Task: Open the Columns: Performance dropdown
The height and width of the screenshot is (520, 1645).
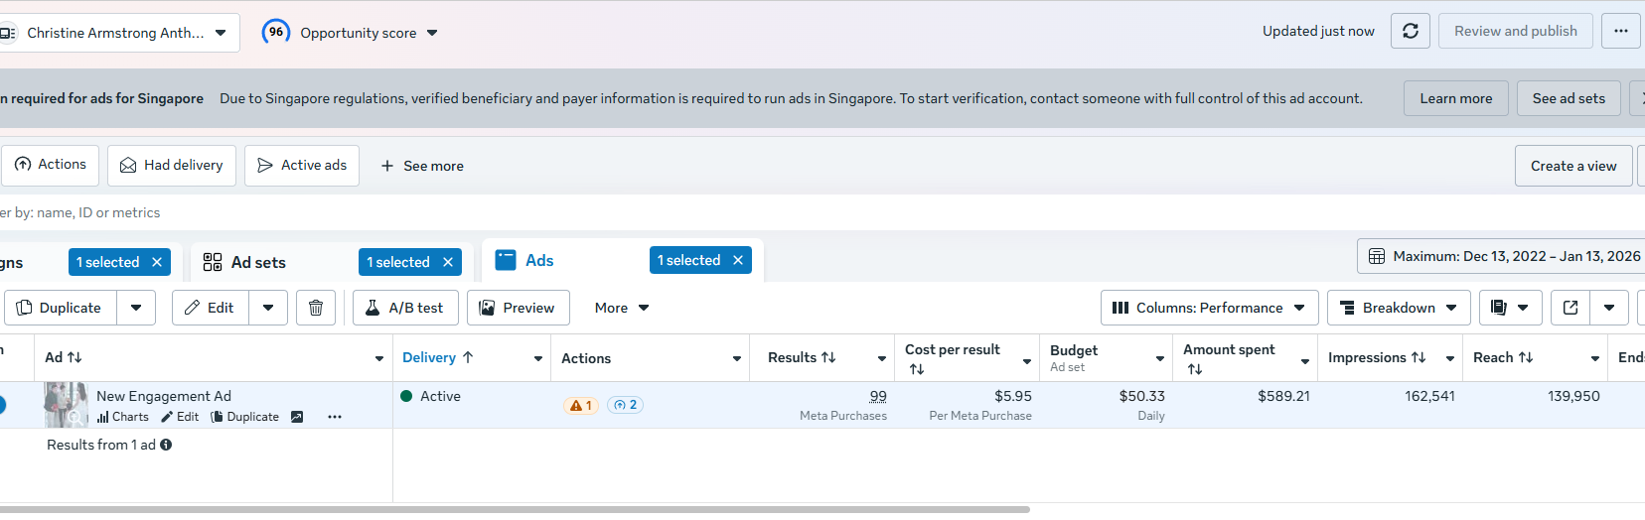Action: [1209, 308]
